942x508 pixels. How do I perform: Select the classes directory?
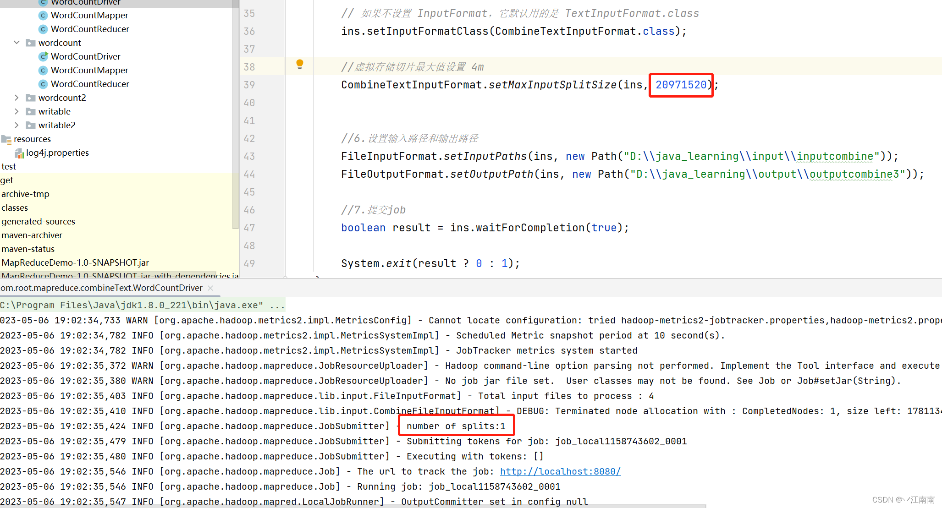(x=15, y=208)
